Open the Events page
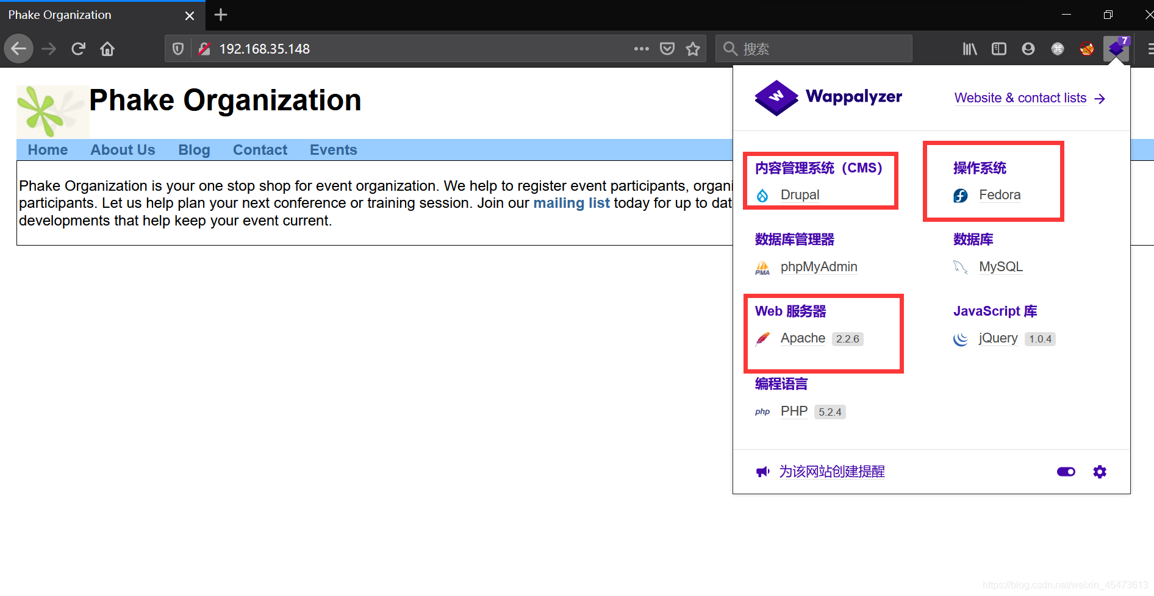This screenshot has height=596, width=1154. [333, 150]
